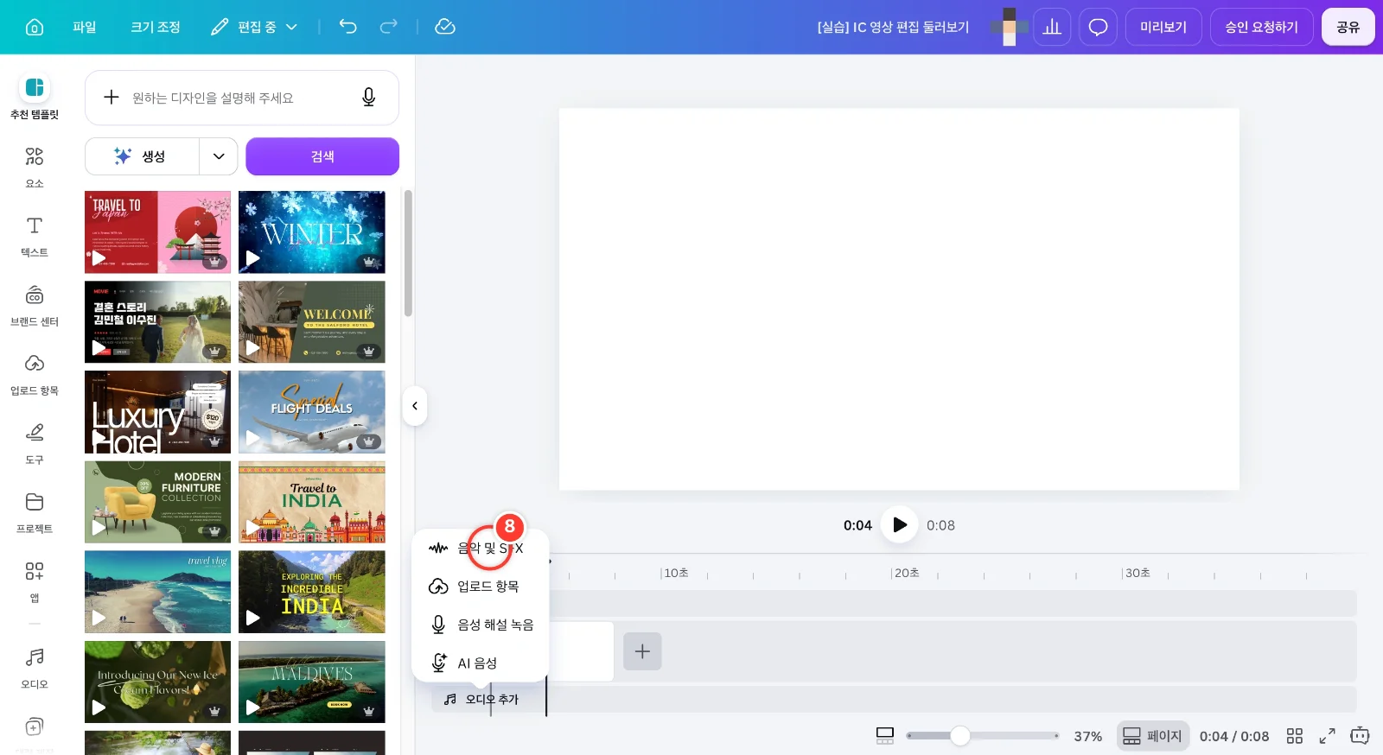Enter fullscreen presentation mode
1383x755 pixels.
1327,736
